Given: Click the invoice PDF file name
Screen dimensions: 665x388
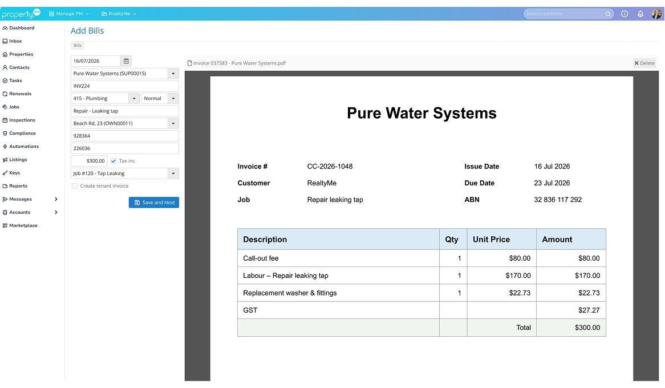Looking at the screenshot, I should click(x=240, y=63).
